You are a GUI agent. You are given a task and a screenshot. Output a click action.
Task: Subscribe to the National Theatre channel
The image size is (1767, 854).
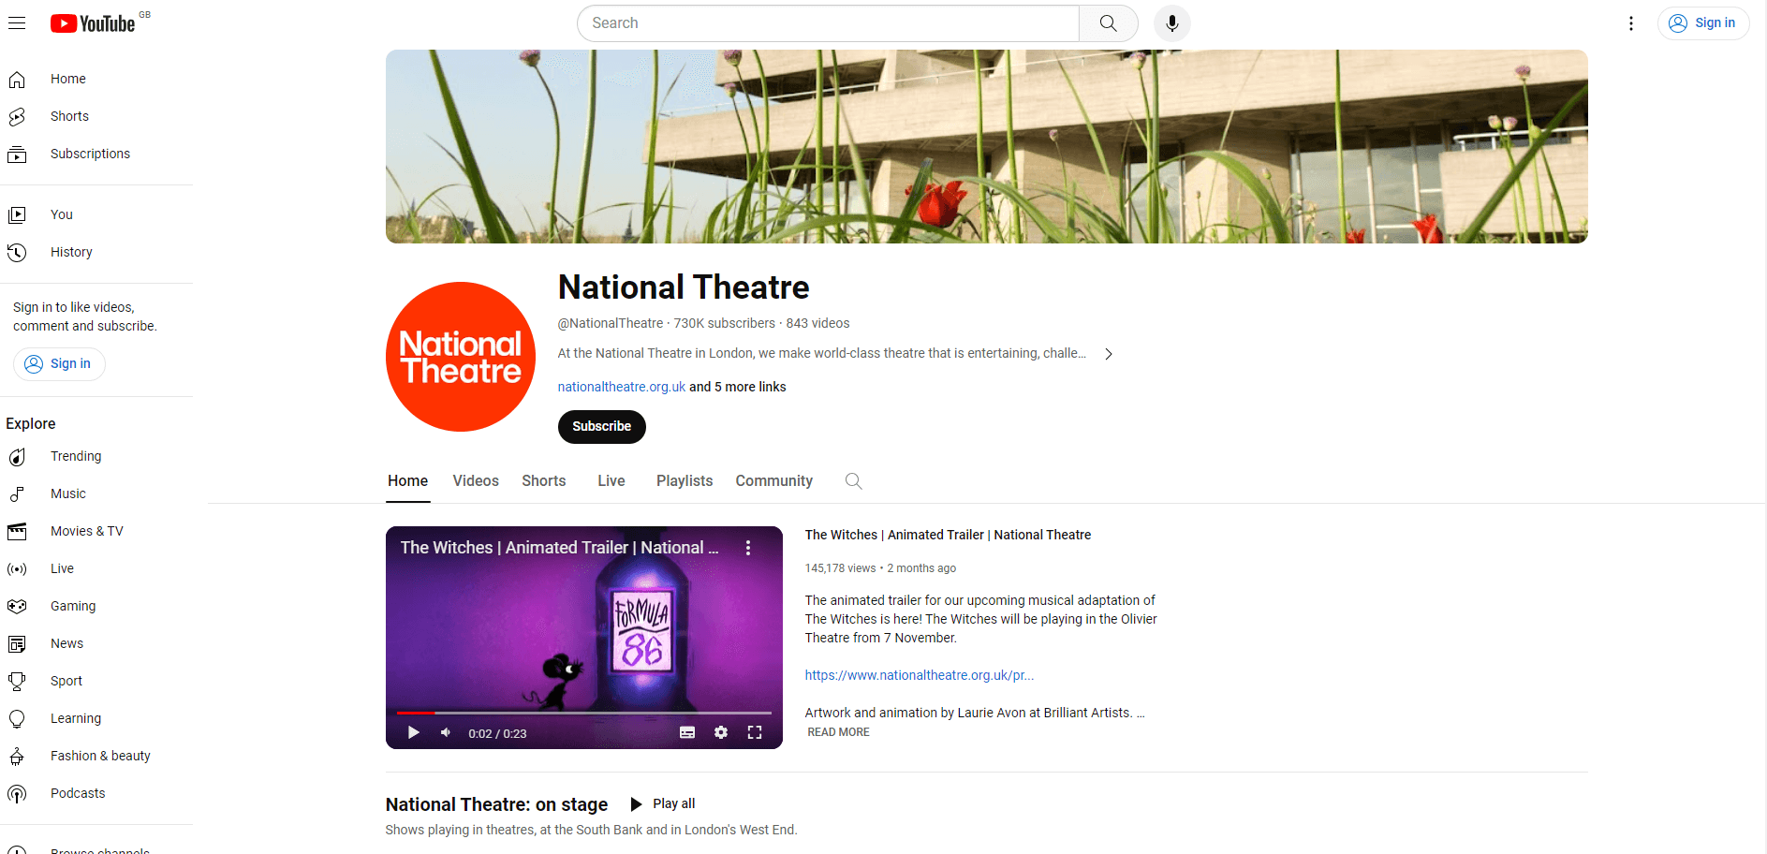[x=601, y=426]
